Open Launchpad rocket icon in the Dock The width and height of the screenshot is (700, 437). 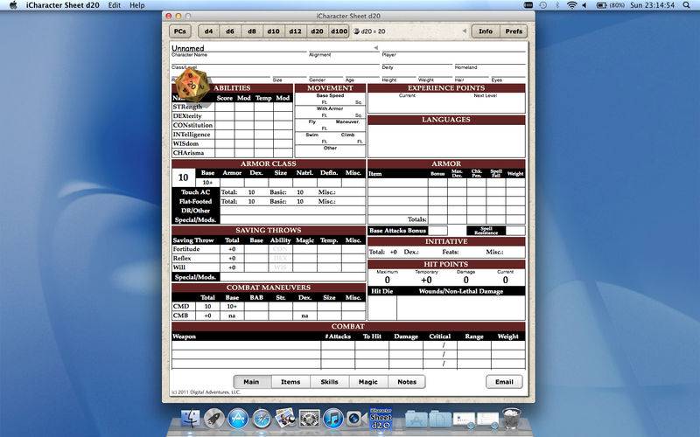(214, 419)
